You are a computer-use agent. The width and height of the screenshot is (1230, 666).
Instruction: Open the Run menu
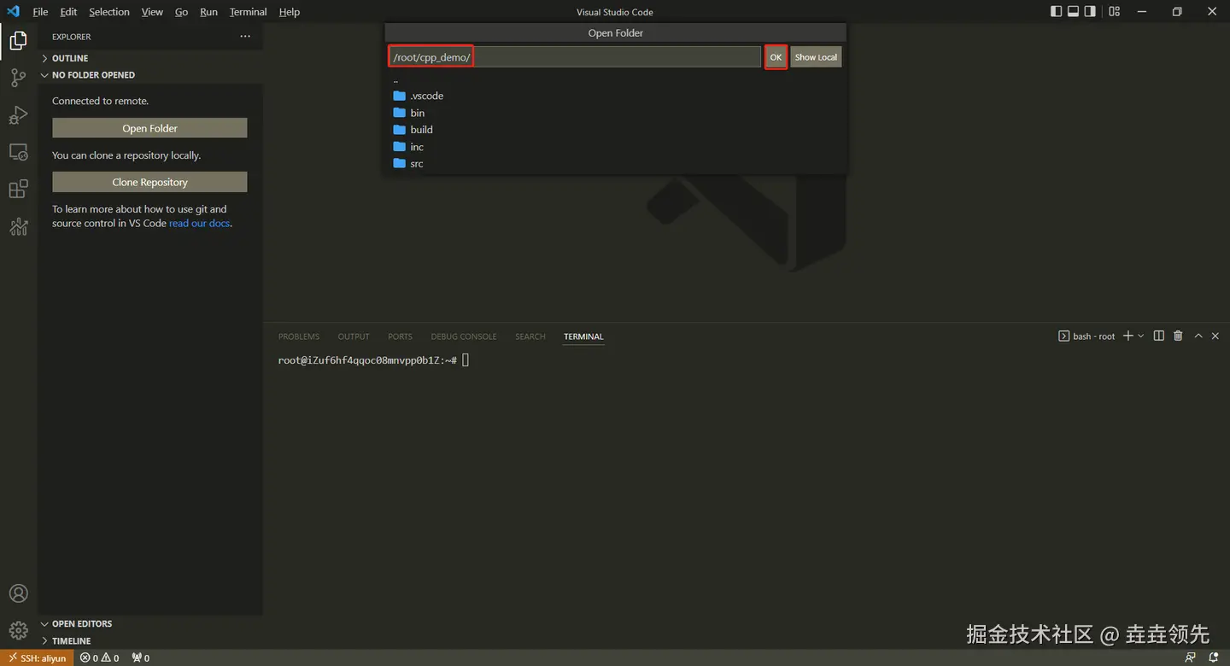click(x=208, y=12)
